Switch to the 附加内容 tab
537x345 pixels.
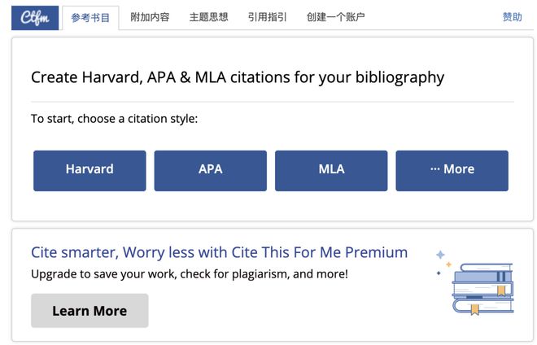click(x=150, y=17)
